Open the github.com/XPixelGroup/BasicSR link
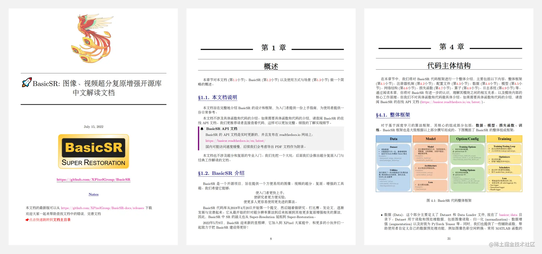This screenshot has width=542, height=254. point(93,179)
